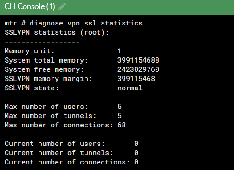Click the 'Current number of tunnels:' line
234x170 pixels.
[71, 153]
